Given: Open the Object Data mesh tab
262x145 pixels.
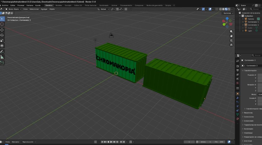Looking at the screenshot, I should (x=237, y=114).
